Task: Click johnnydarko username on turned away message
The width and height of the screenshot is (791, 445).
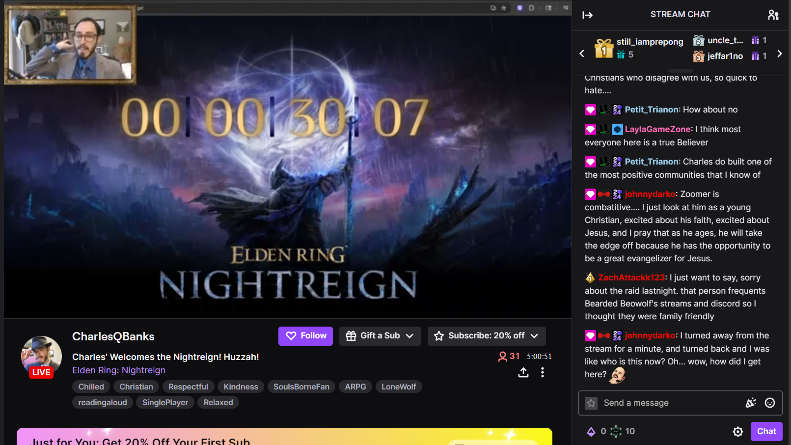Action: pos(650,335)
